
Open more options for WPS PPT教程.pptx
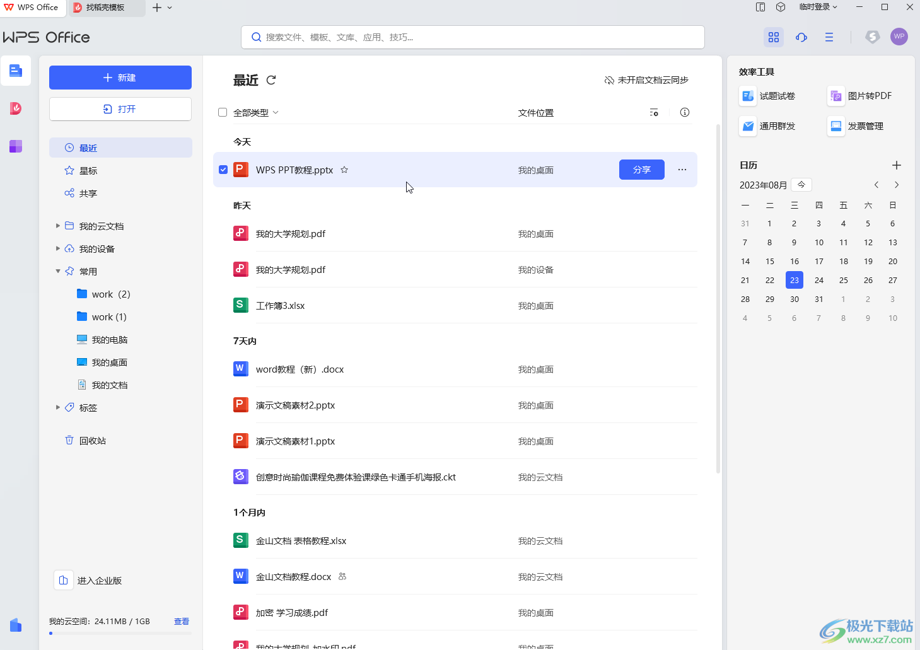click(682, 170)
